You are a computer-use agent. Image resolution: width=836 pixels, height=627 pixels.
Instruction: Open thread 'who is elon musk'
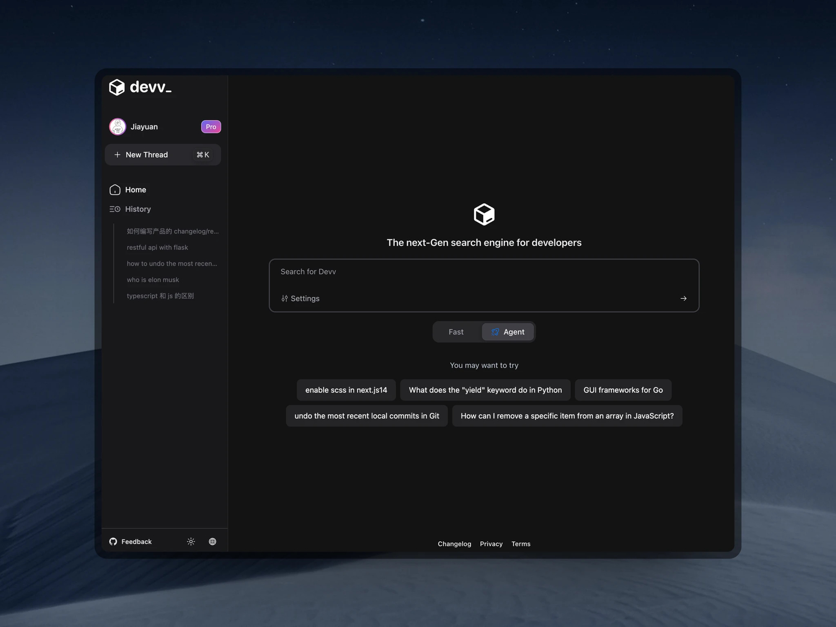[153, 279]
